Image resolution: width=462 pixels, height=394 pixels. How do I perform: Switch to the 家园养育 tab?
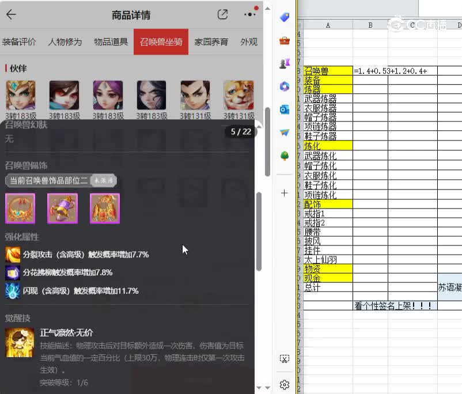click(212, 41)
